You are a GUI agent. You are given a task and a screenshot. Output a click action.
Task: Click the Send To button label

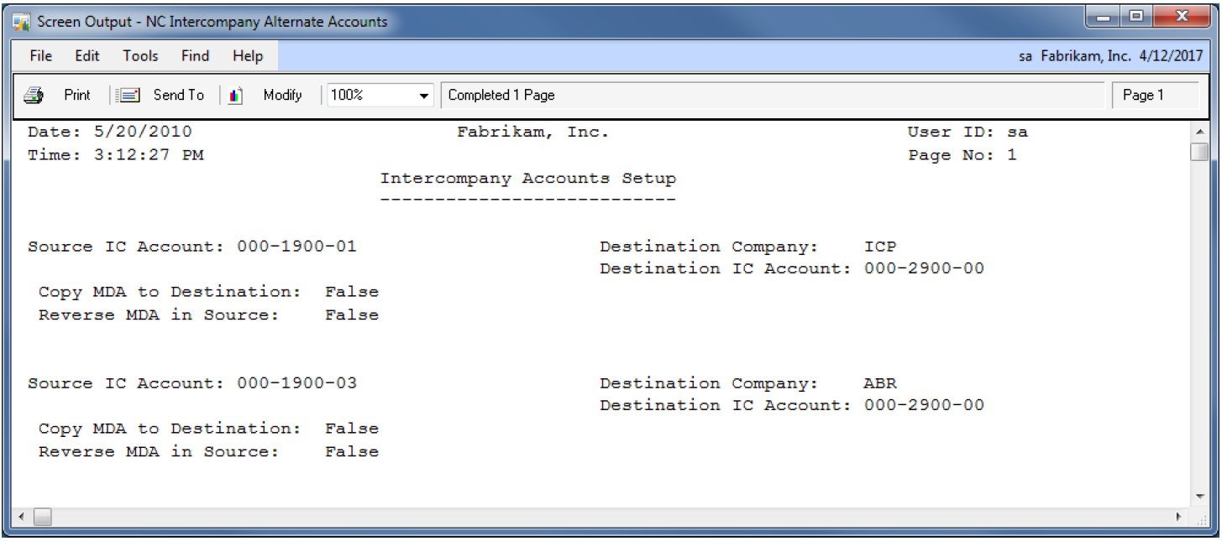click(x=178, y=96)
